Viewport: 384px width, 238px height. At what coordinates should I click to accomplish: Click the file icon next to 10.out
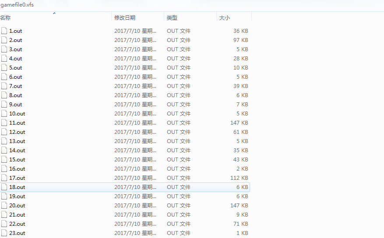pyautogui.click(x=4, y=113)
